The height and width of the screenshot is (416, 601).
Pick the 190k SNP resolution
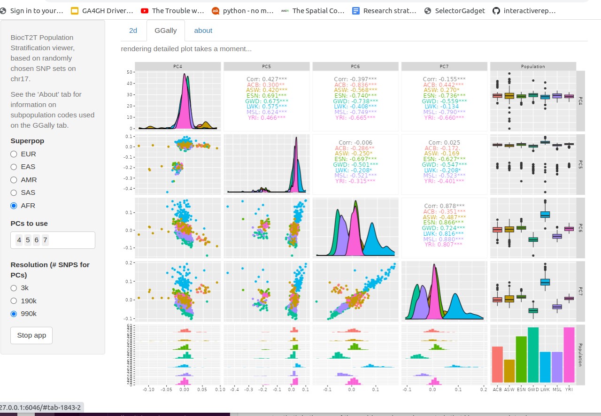point(14,301)
